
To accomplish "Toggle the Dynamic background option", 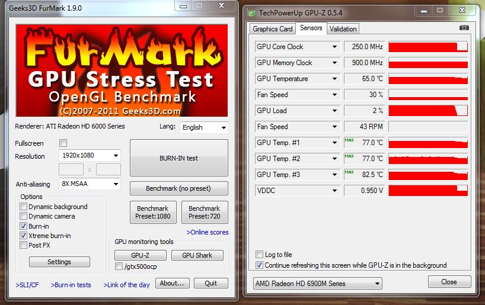I will (x=24, y=207).
